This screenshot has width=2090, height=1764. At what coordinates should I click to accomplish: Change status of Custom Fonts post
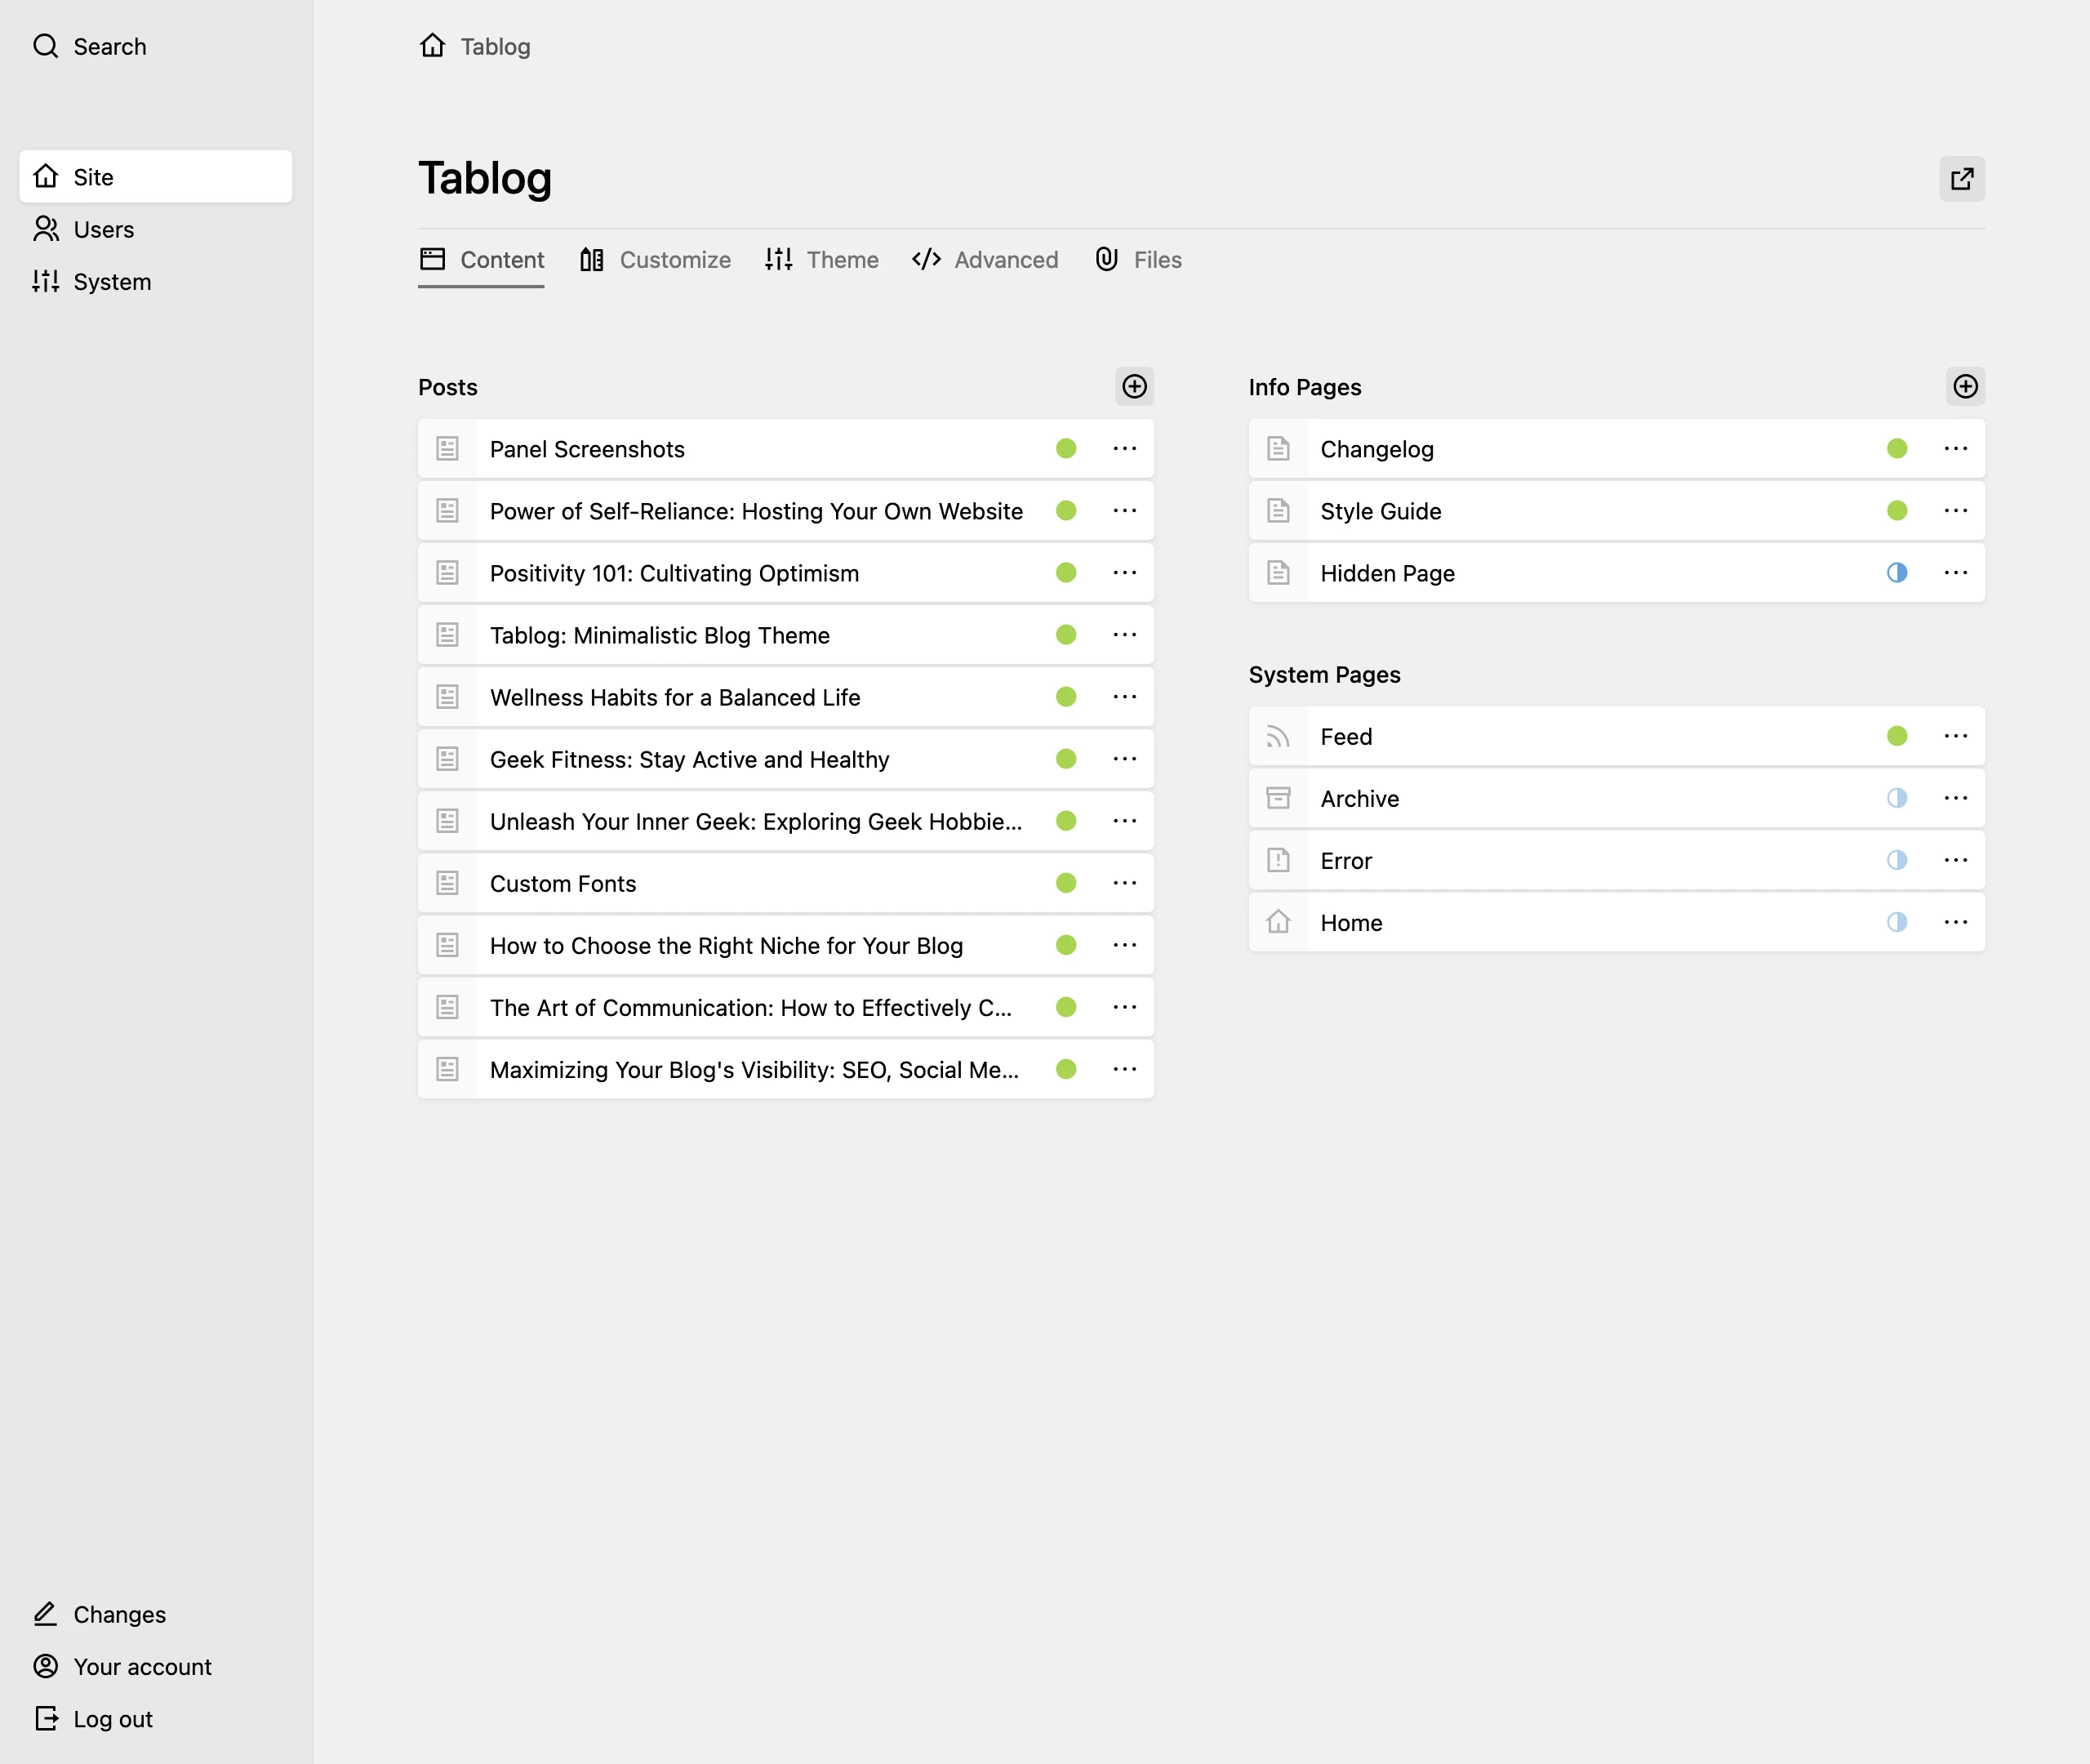click(1065, 883)
